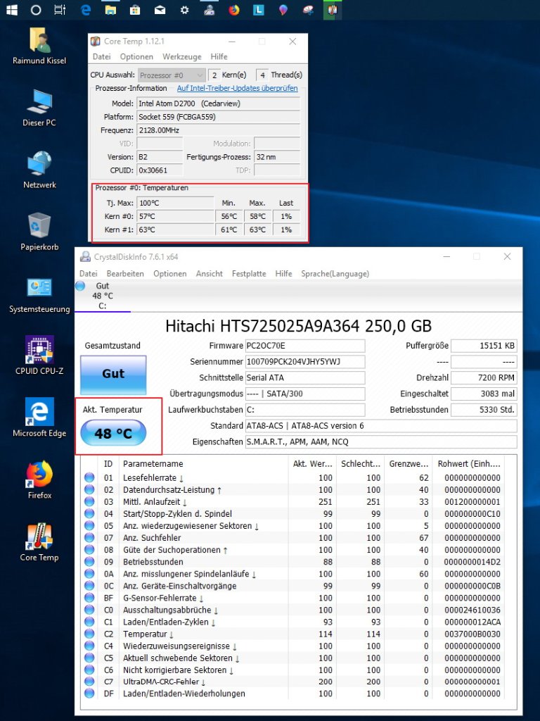Select the Microsoft Edge desktop shortcut
Viewport: 540px width, 721px height.
point(39,418)
